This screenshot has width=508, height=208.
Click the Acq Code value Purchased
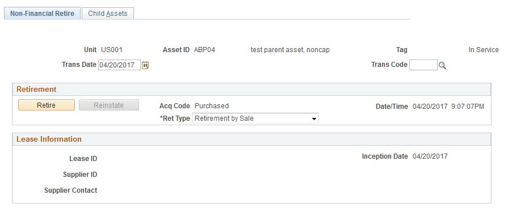coord(212,106)
